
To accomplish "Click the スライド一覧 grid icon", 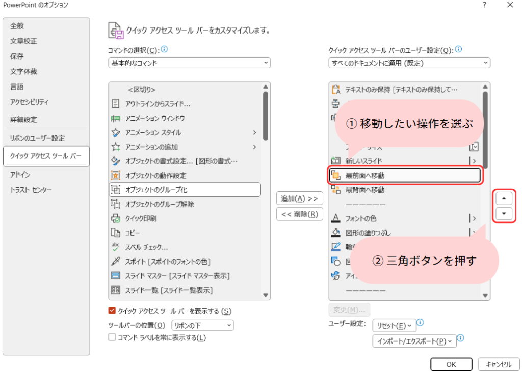I will pos(116,290).
